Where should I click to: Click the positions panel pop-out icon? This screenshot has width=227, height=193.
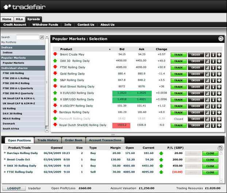[220, 148]
